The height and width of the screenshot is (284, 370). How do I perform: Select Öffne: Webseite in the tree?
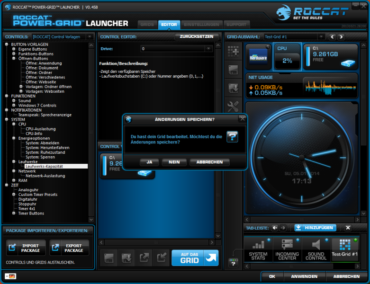pos(41,82)
